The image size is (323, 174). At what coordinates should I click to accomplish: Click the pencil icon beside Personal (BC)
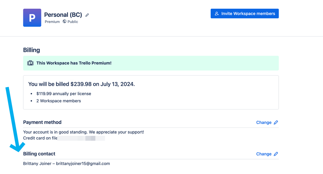(x=87, y=15)
